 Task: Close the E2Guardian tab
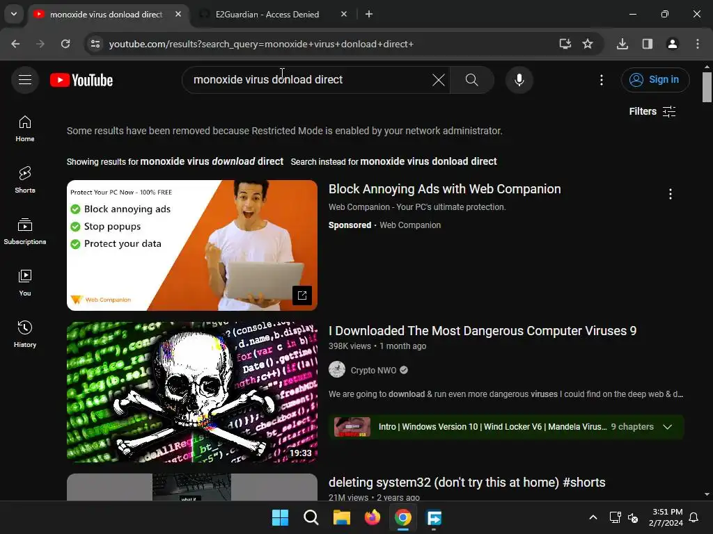(x=344, y=15)
